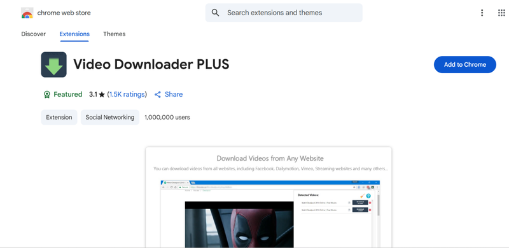Open the Google apps grid launcher
Screen dimensions: 509x248
(x=501, y=13)
